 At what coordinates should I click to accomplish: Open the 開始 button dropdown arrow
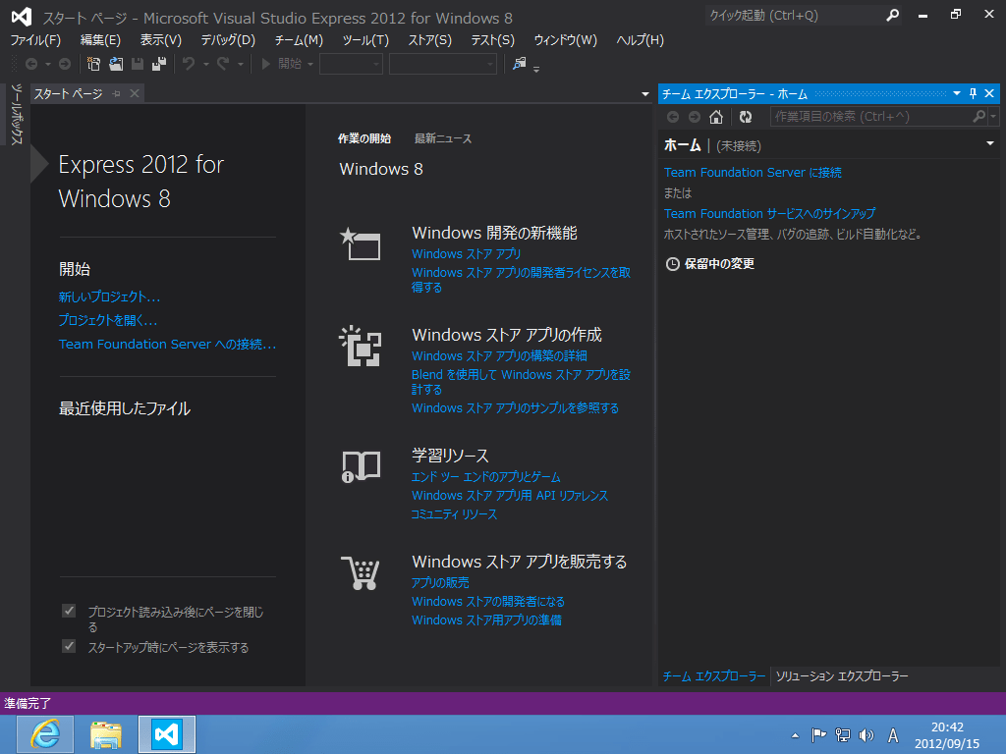[309, 64]
